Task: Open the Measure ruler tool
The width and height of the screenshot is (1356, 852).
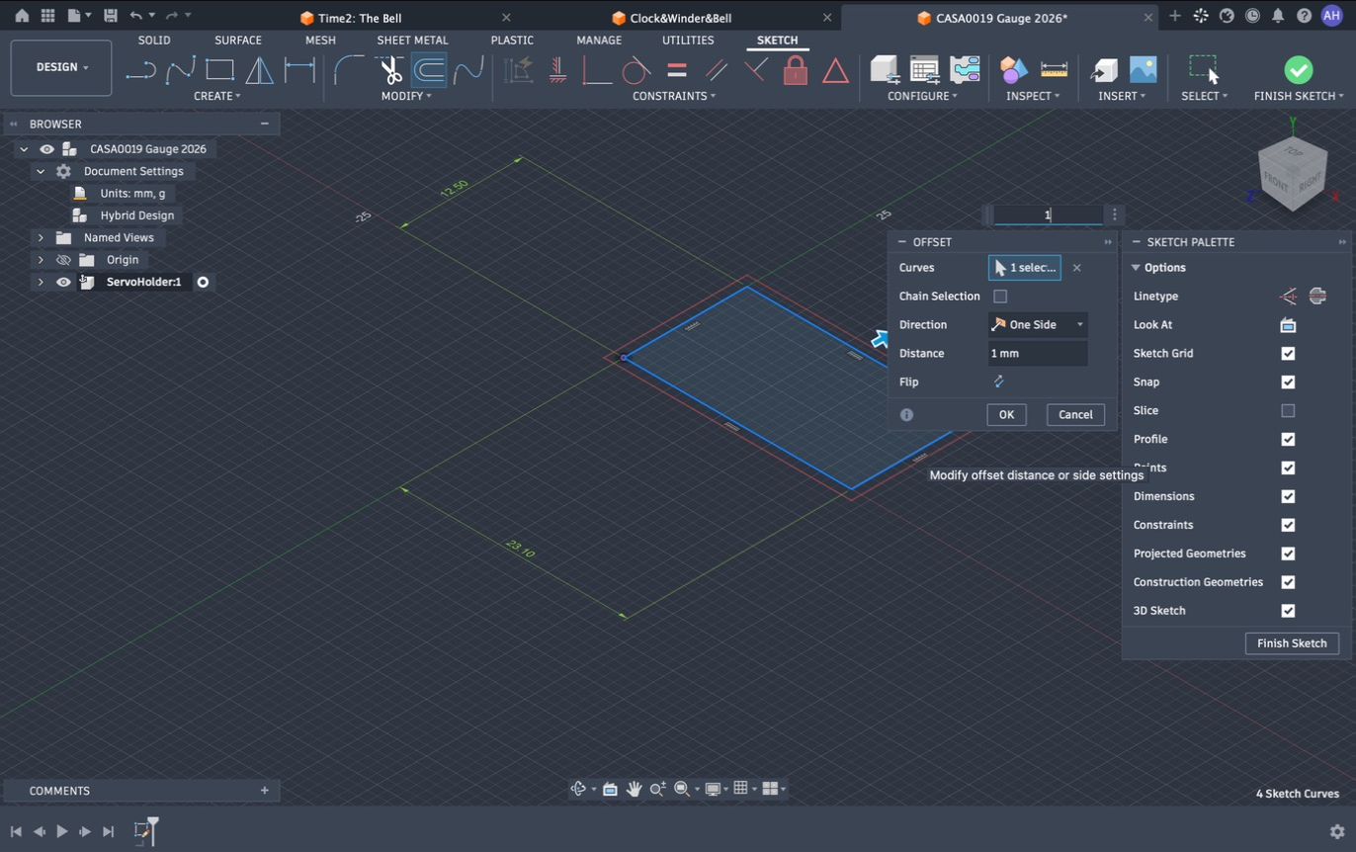Action: click(x=1055, y=70)
